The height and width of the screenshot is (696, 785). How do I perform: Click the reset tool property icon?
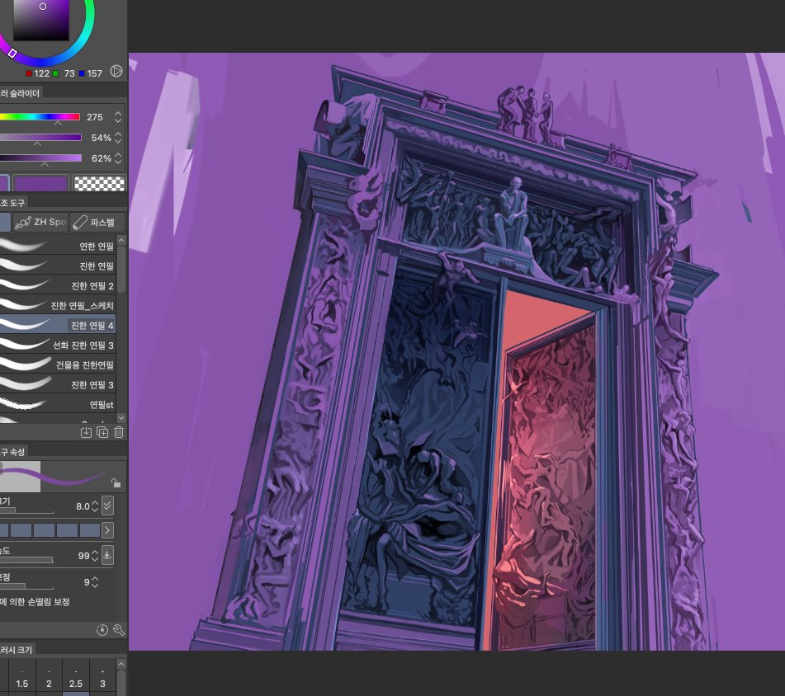point(102,629)
